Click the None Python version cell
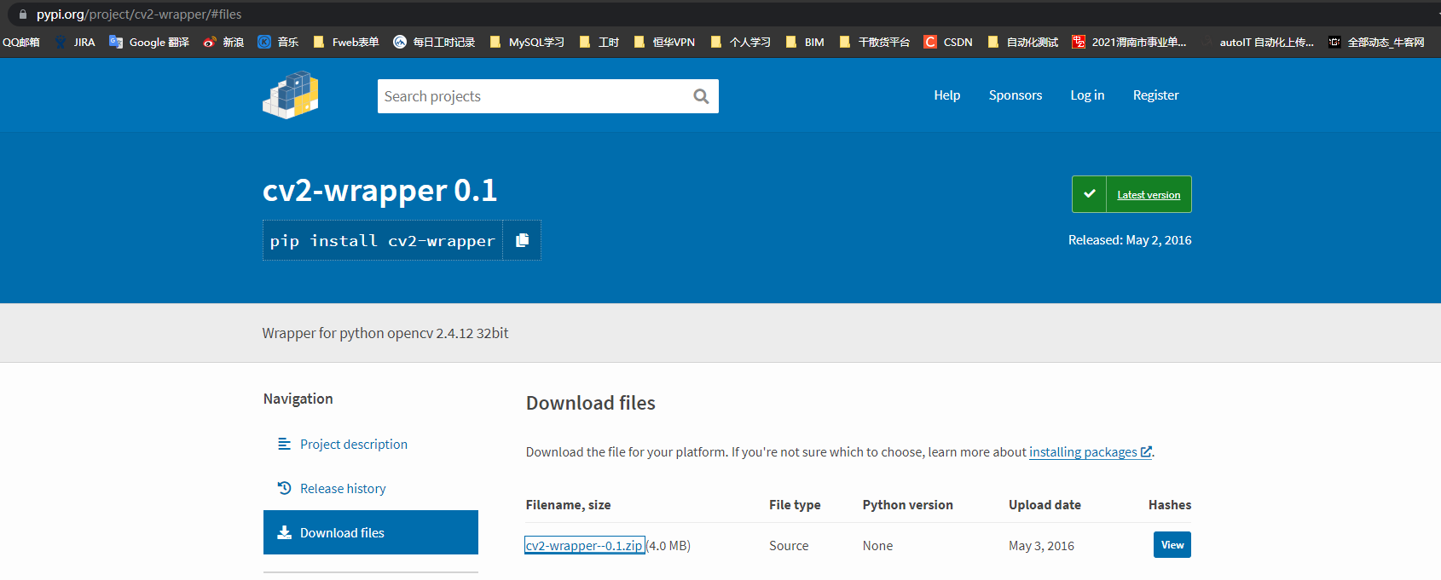This screenshot has width=1441, height=580. 877,546
